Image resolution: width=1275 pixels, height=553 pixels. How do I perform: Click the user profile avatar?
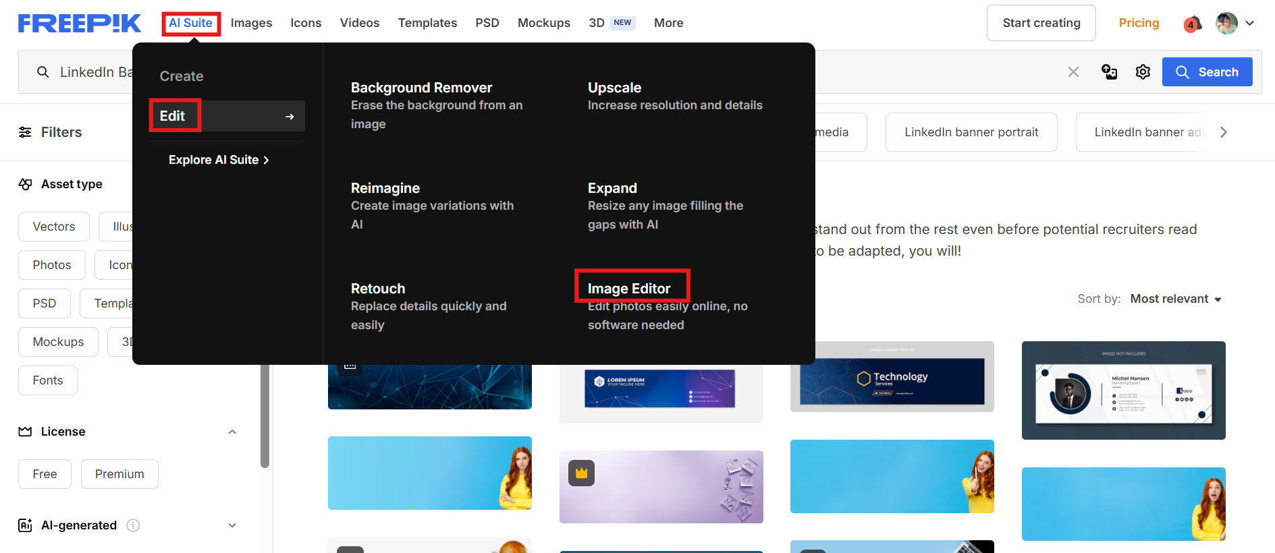click(1226, 23)
